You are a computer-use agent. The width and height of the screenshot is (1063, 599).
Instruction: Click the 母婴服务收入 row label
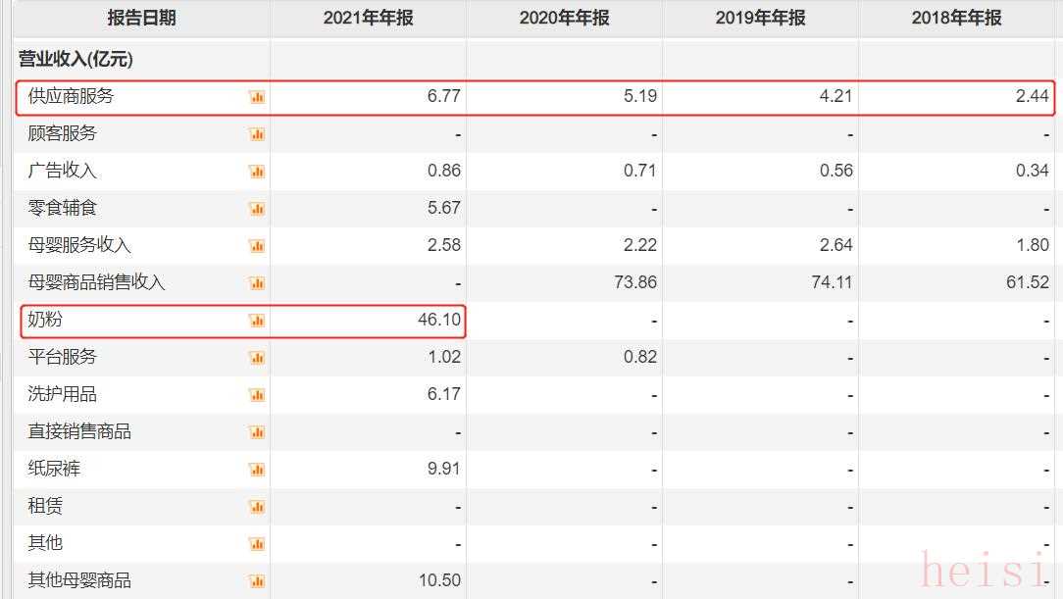pos(79,245)
